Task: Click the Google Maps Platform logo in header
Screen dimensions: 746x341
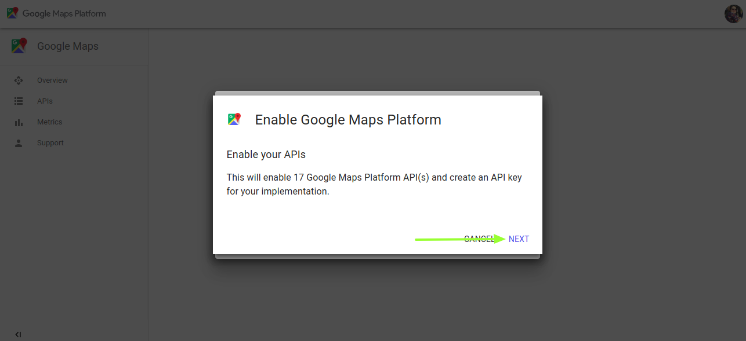Action: (12, 13)
